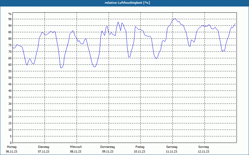Screen dimensions: 249x155
Task: Click the y-axis value 10
Action: pos(10,130)
